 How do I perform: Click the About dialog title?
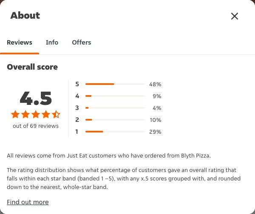tap(25, 16)
